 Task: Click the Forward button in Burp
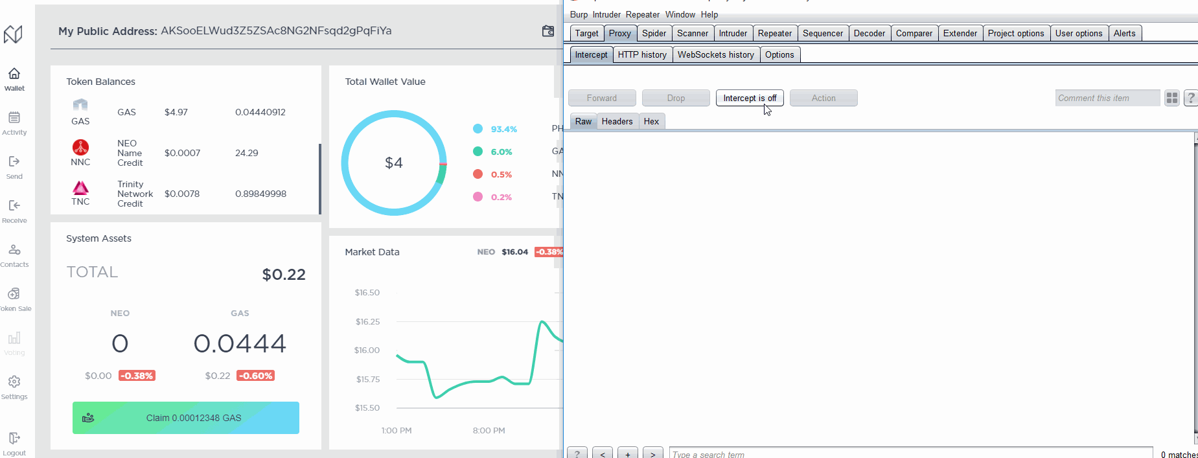602,98
